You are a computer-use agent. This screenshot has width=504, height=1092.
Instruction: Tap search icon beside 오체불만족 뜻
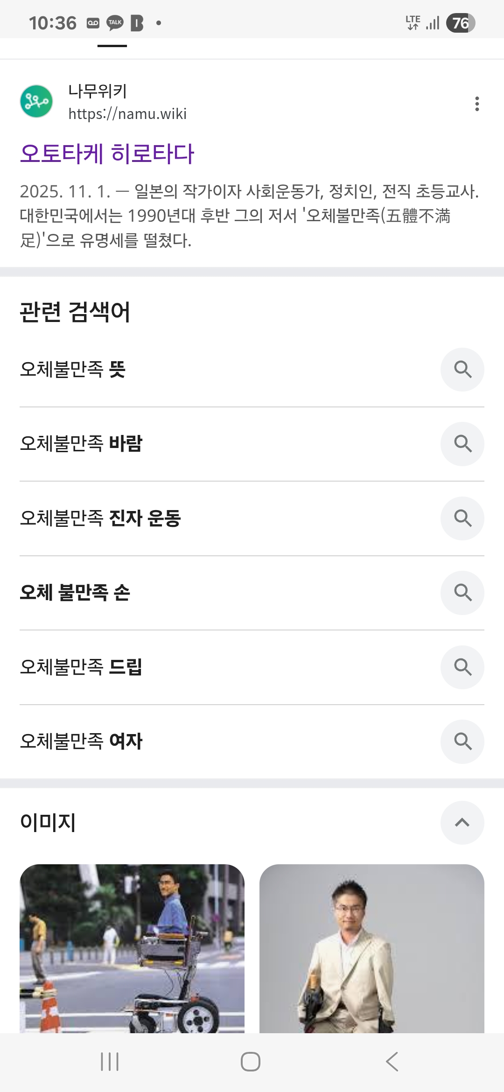tap(462, 370)
